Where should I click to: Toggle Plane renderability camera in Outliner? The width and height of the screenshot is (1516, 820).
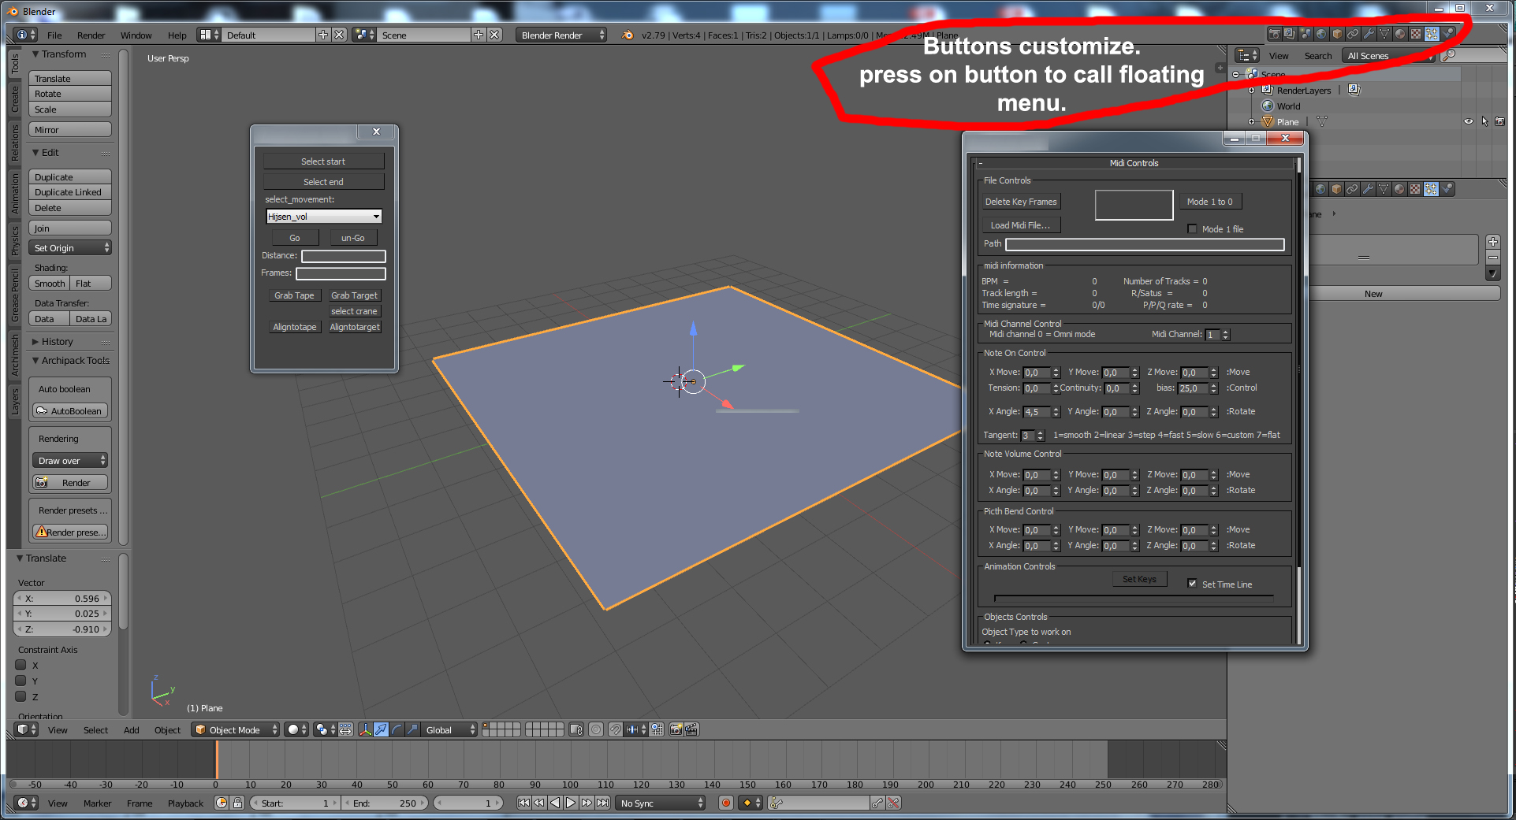click(1499, 121)
